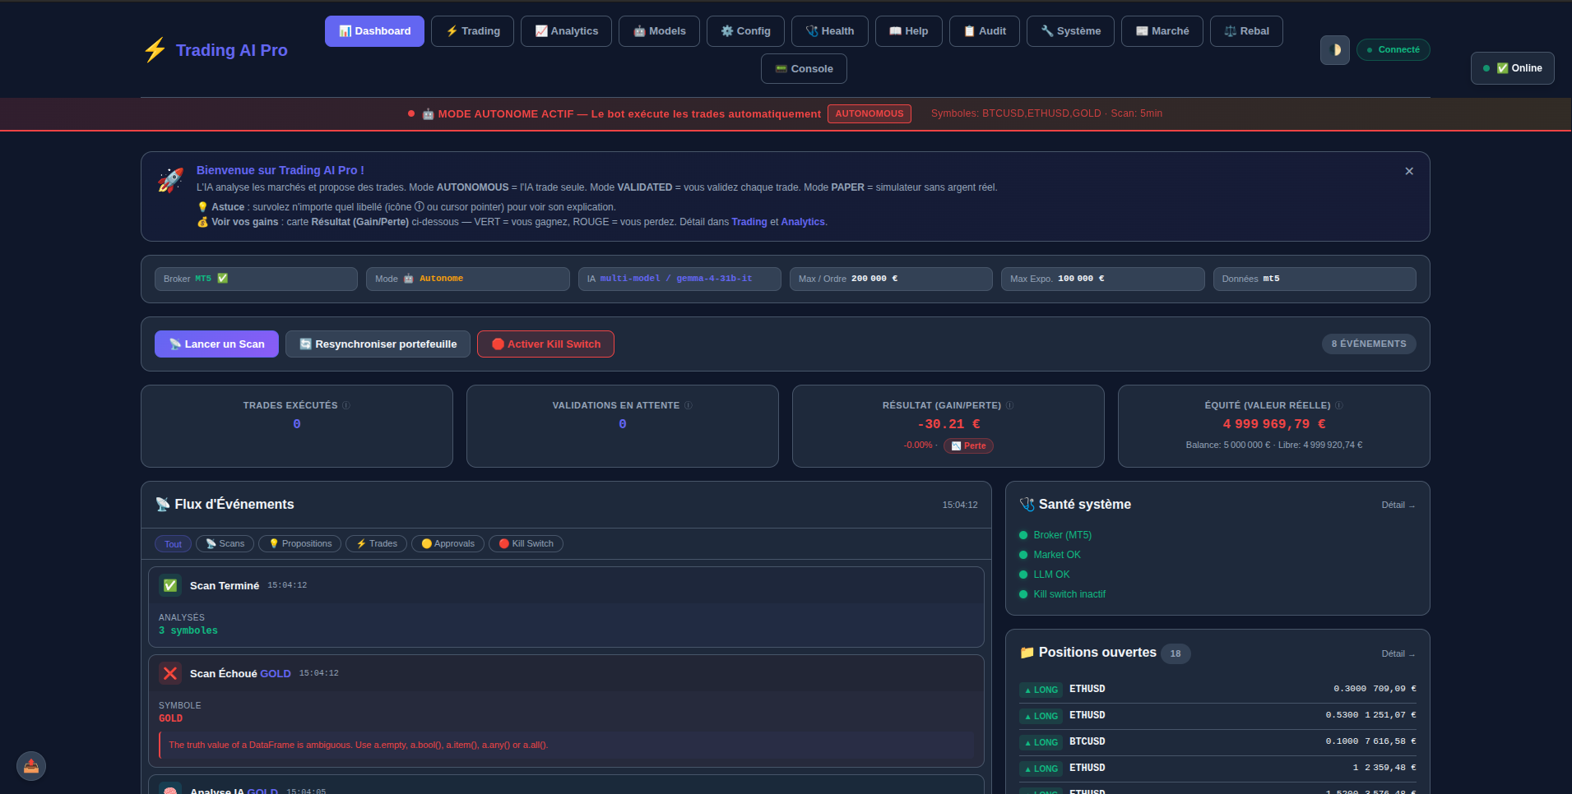Expand Santé système Détail
The image size is (1572, 794).
(1398, 505)
